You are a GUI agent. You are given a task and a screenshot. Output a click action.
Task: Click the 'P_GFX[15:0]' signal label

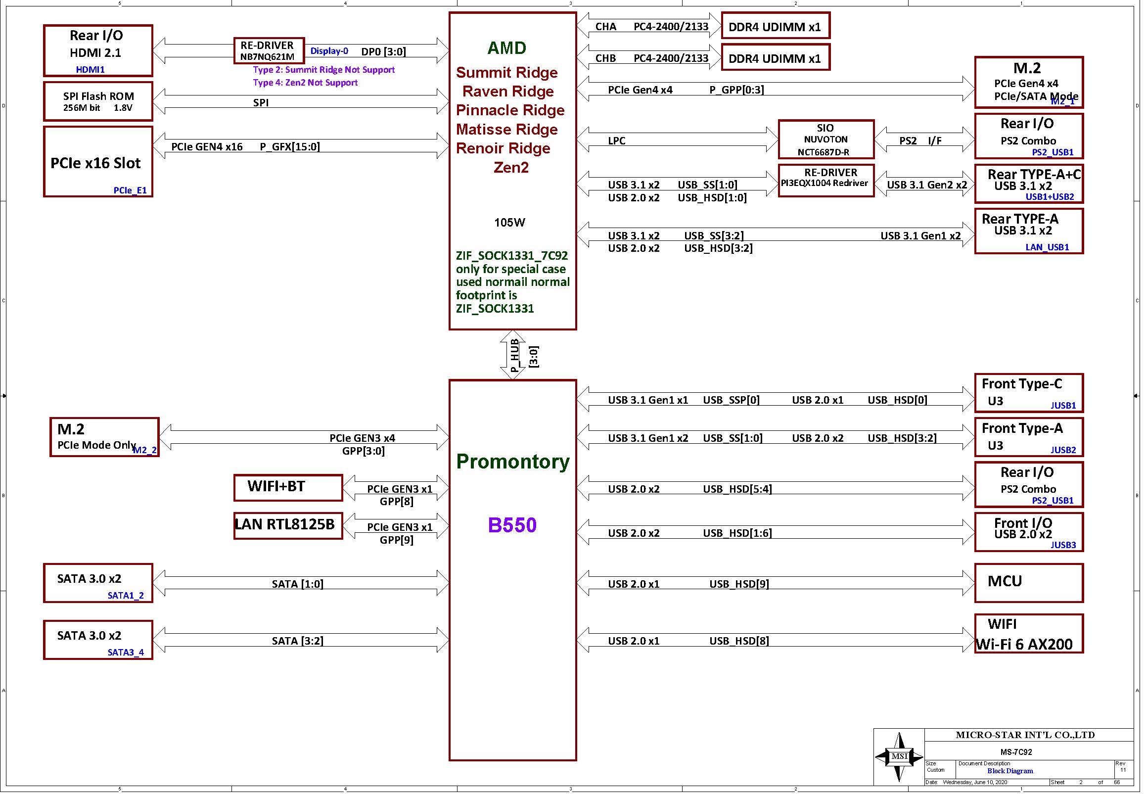(x=290, y=147)
